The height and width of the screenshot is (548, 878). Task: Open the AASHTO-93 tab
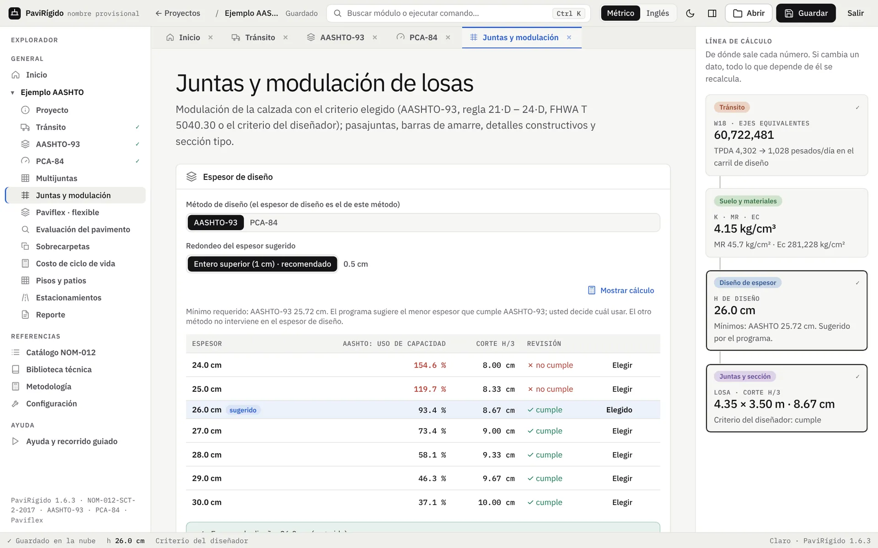tap(342, 37)
